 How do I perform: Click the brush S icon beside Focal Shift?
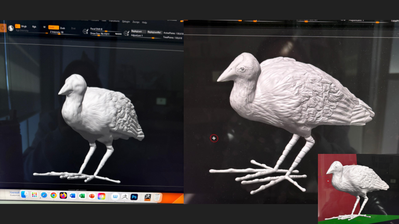(x=86, y=32)
